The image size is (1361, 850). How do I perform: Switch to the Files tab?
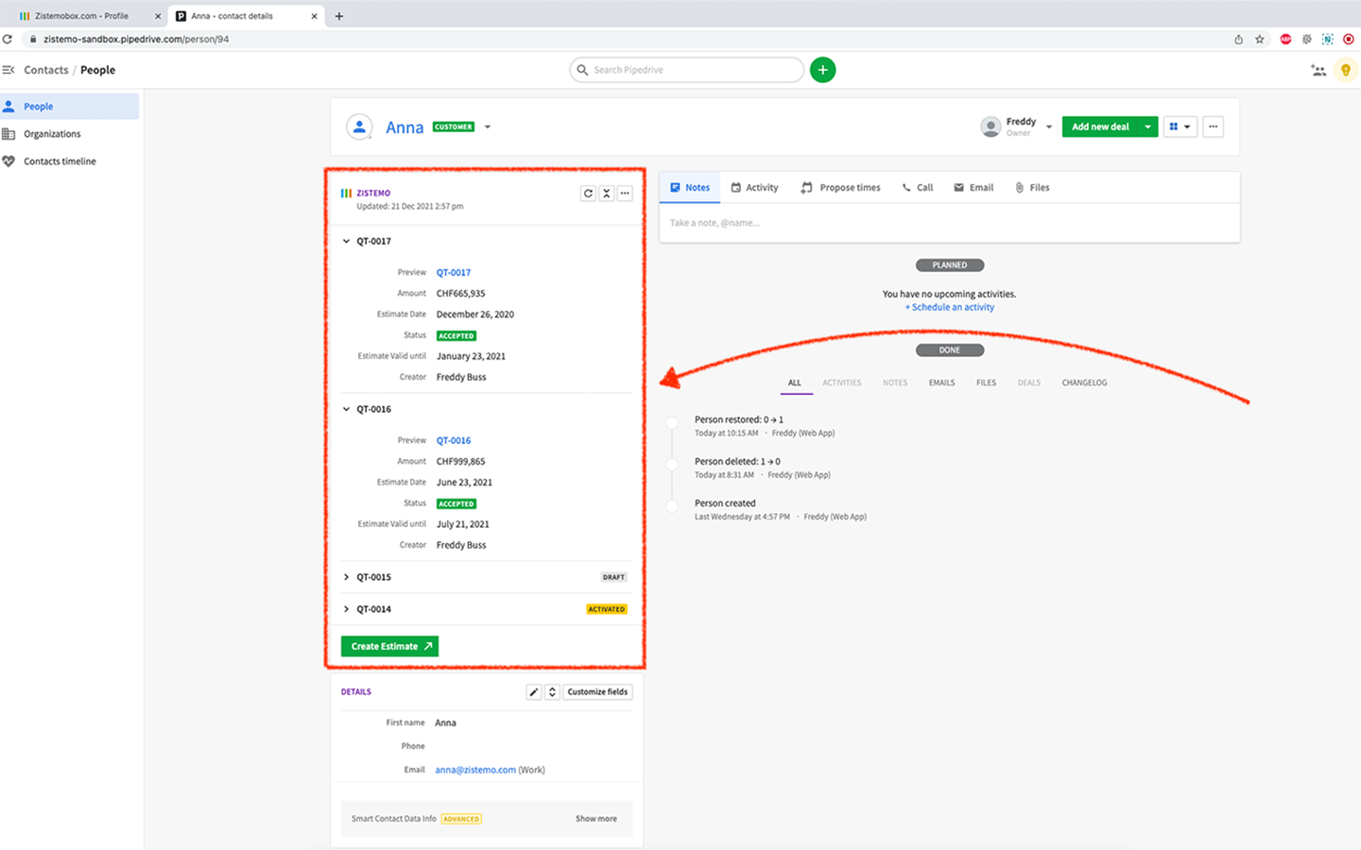[1032, 187]
